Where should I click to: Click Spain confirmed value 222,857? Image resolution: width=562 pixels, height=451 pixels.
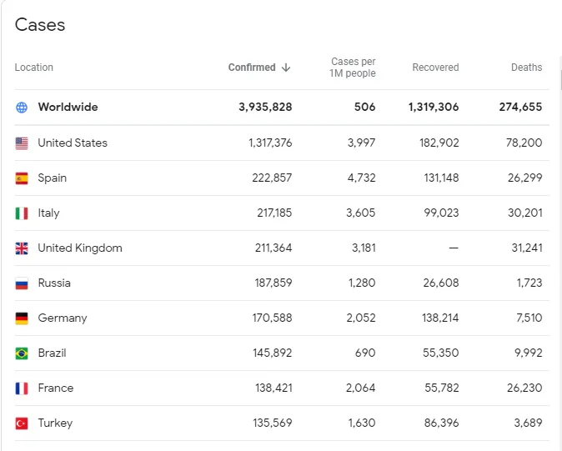272,178
